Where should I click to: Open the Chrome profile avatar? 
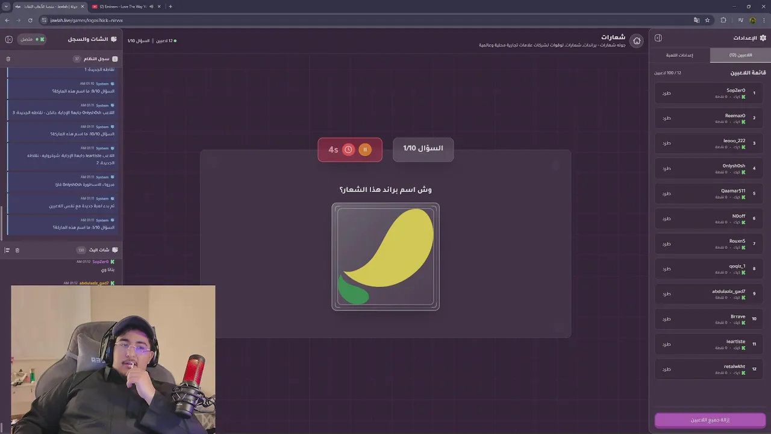point(753,20)
